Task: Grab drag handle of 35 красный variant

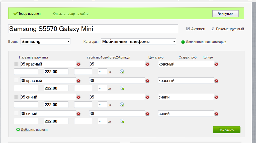Action: tap(16, 64)
